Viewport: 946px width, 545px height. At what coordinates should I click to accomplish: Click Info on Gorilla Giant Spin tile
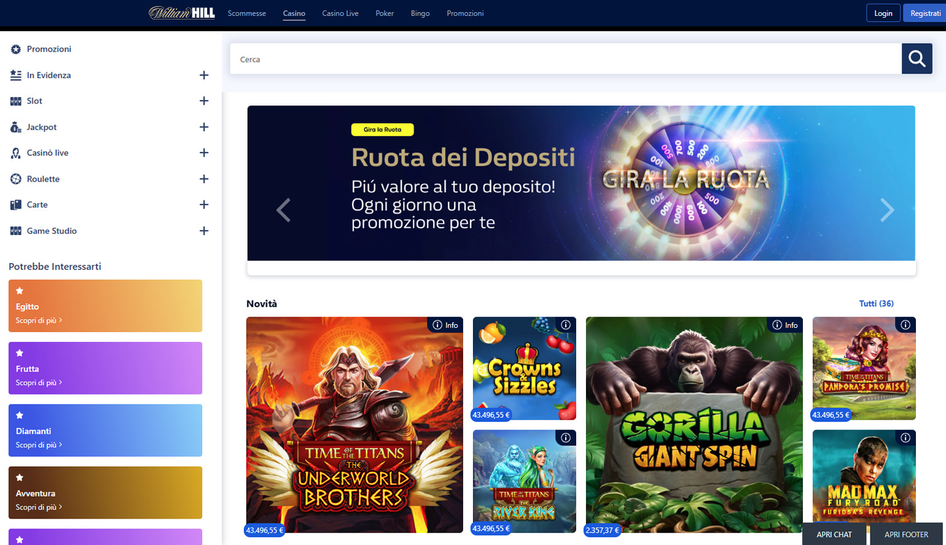[x=784, y=325]
